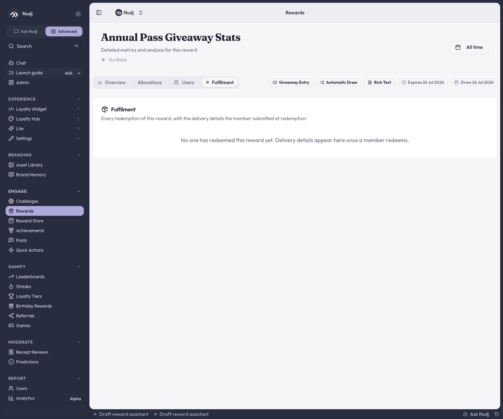Open the Admin section
The image size is (503, 419).
tap(45, 82)
